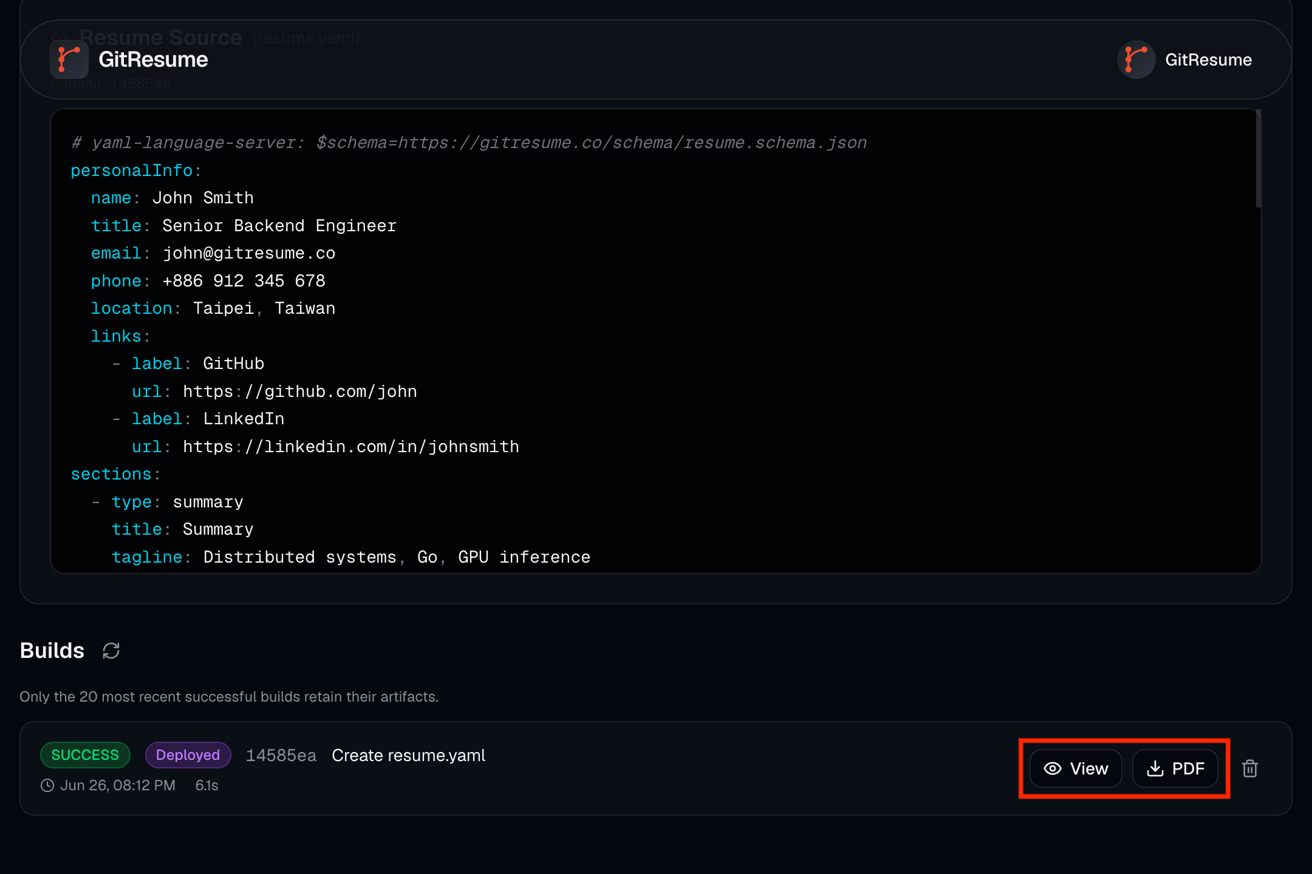Click the build time 'Jun 26, 08:12 PM'
The width and height of the screenshot is (1312, 874).
(117, 785)
